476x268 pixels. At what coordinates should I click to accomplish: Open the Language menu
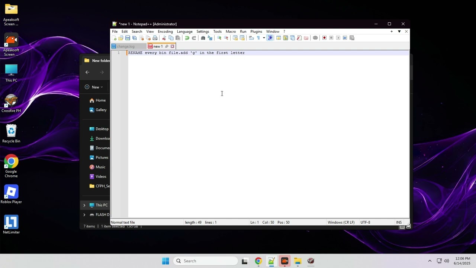pos(184,32)
